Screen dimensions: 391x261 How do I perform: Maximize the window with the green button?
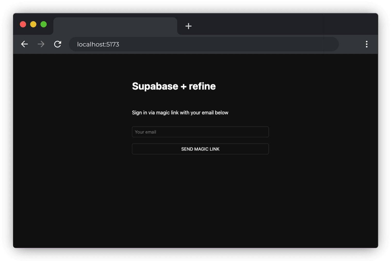44,24
